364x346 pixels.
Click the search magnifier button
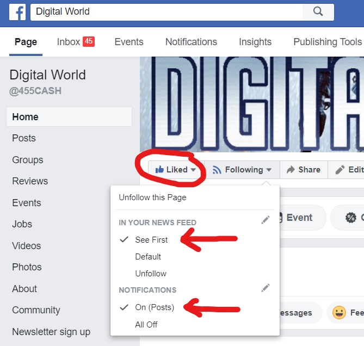(x=318, y=11)
